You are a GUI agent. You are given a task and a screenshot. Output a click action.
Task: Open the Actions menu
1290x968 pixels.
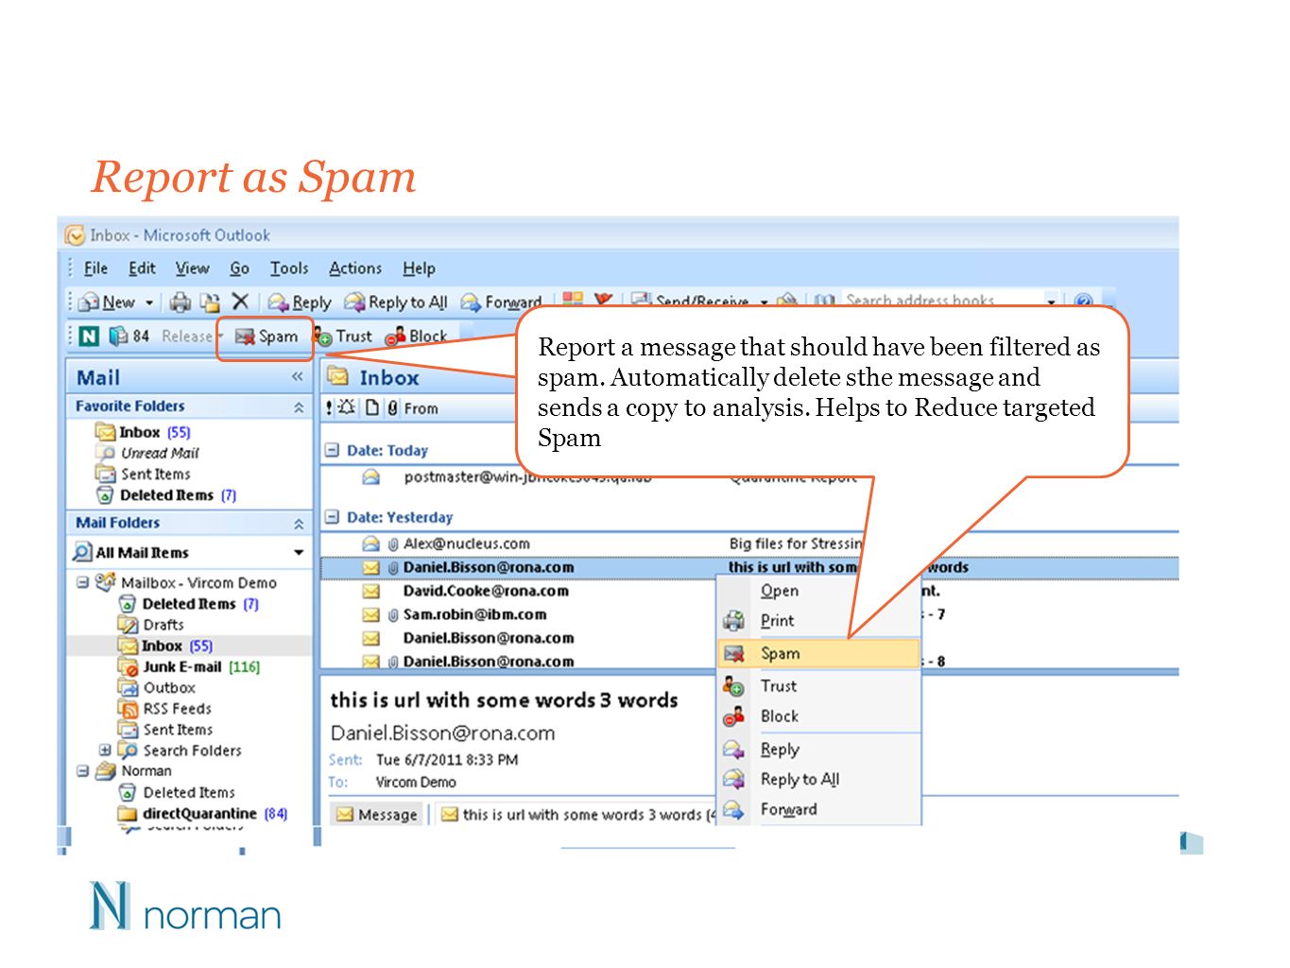pyautogui.click(x=355, y=268)
